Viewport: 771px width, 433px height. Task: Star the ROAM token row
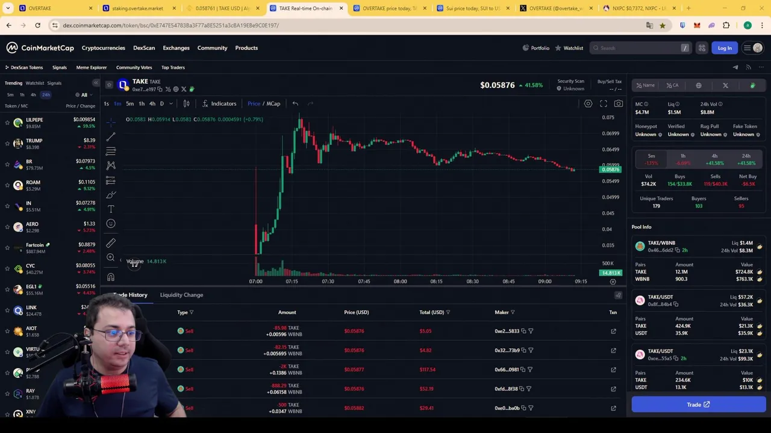(x=7, y=185)
